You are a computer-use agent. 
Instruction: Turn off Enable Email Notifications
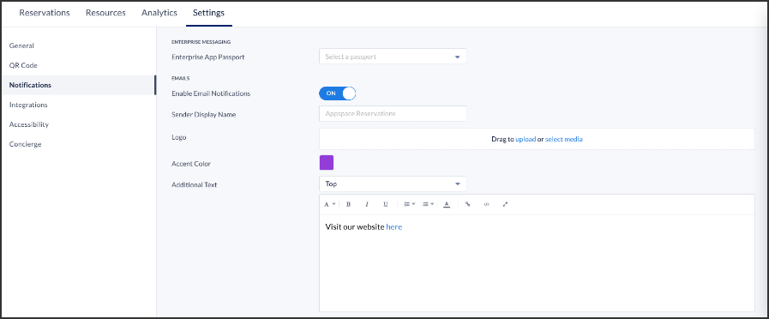337,93
